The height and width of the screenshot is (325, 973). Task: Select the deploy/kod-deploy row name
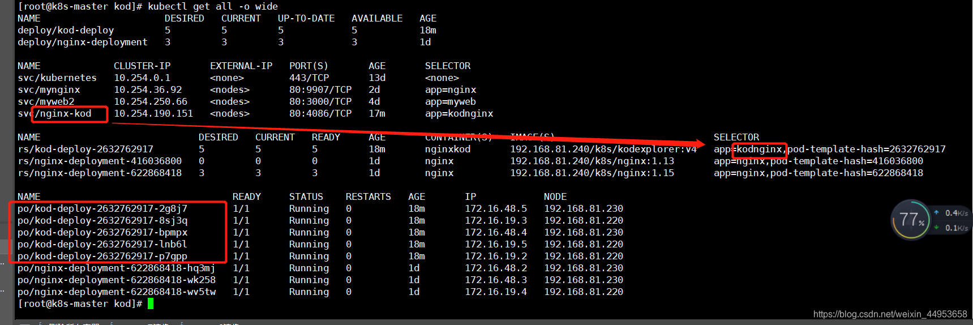tap(66, 30)
